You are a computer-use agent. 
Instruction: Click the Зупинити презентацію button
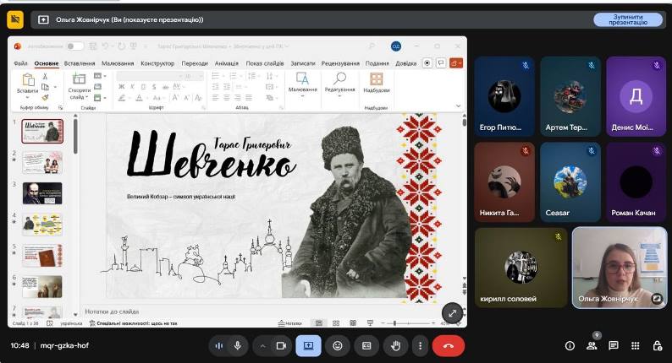point(628,19)
